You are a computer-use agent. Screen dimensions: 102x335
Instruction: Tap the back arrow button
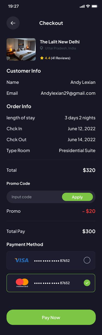pyautogui.click(x=13, y=23)
